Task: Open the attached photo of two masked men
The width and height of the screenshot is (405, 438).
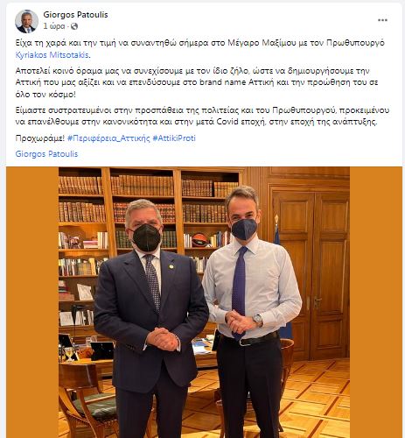Action: [x=204, y=302]
